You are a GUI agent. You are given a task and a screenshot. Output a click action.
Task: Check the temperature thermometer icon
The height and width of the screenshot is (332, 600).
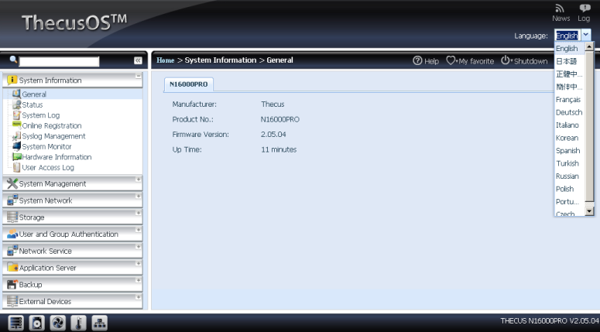click(78, 323)
